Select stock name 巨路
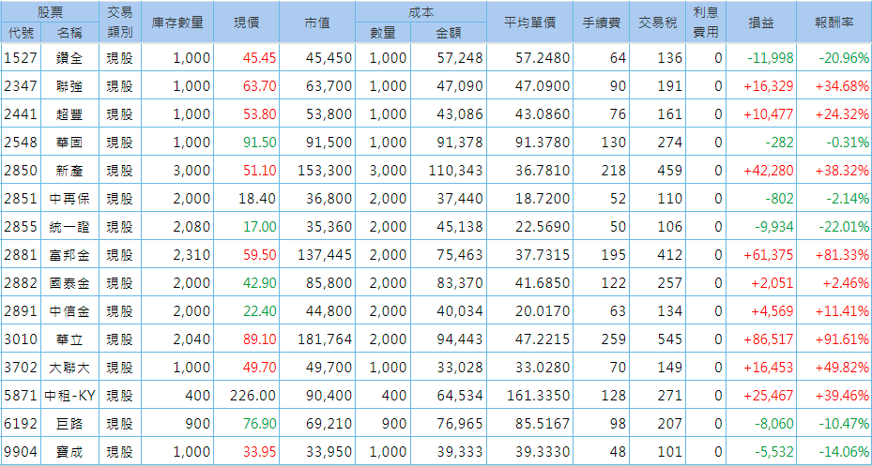 coord(69,424)
